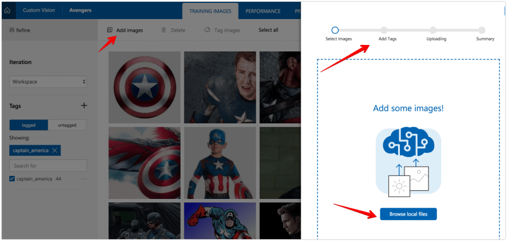The width and height of the screenshot is (507, 241).
Task: Click the Iteration heading text
Action: [20, 62]
